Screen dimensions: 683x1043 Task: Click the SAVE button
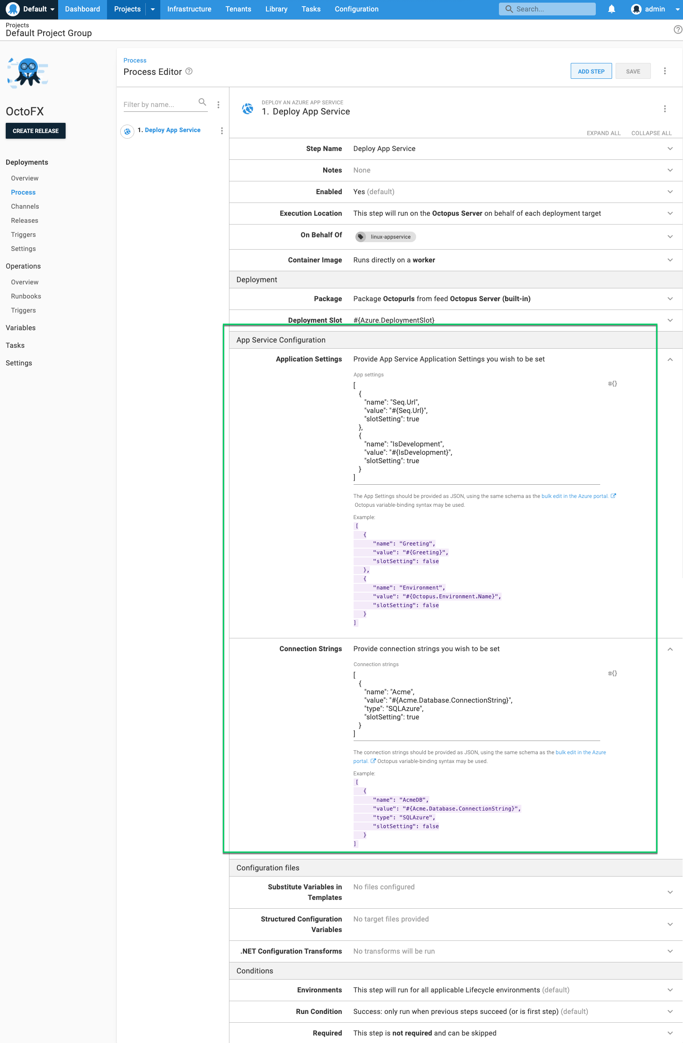pos(633,71)
